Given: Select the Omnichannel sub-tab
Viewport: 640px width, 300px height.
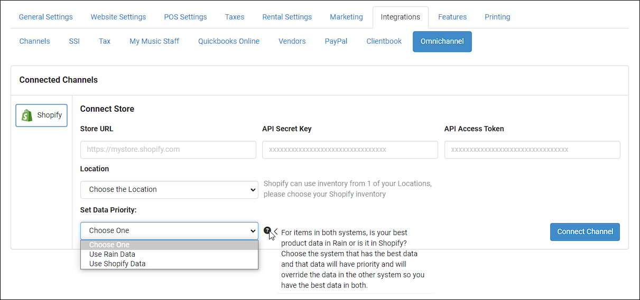Looking at the screenshot, I should pos(442,41).
